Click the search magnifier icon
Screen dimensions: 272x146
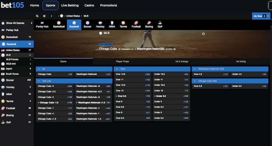[37, 16]
